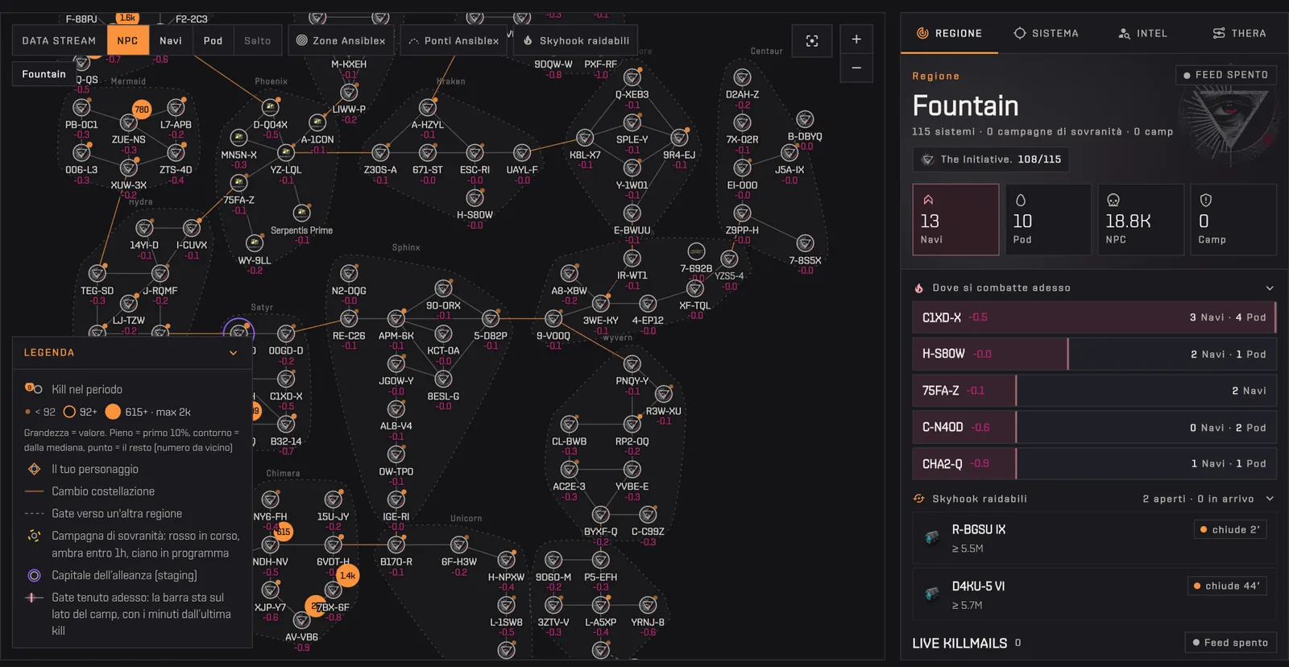Collapse the Dove si combatte adesso section
This screenshot has width=1289, height=667.
[x=1270, y=288]
